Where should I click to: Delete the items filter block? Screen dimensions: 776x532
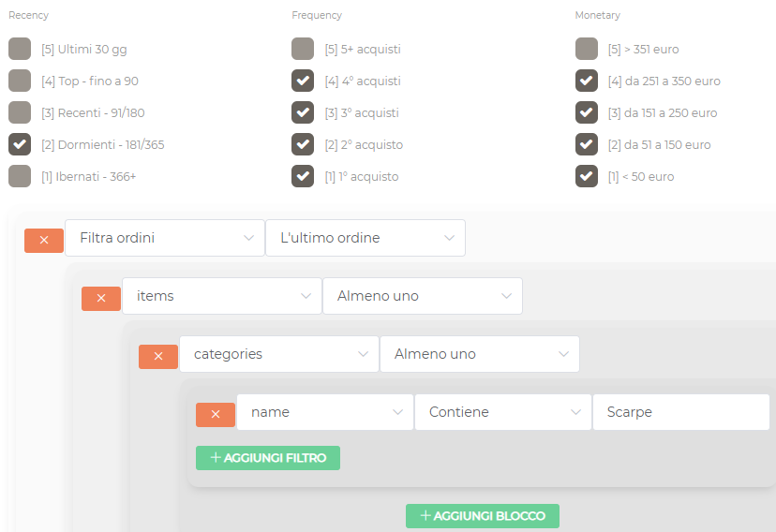click(101, 298)
